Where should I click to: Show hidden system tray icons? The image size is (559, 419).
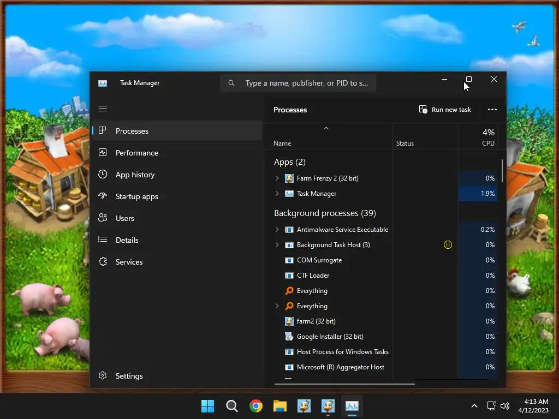pyautogui.click(x=474, y=406)
